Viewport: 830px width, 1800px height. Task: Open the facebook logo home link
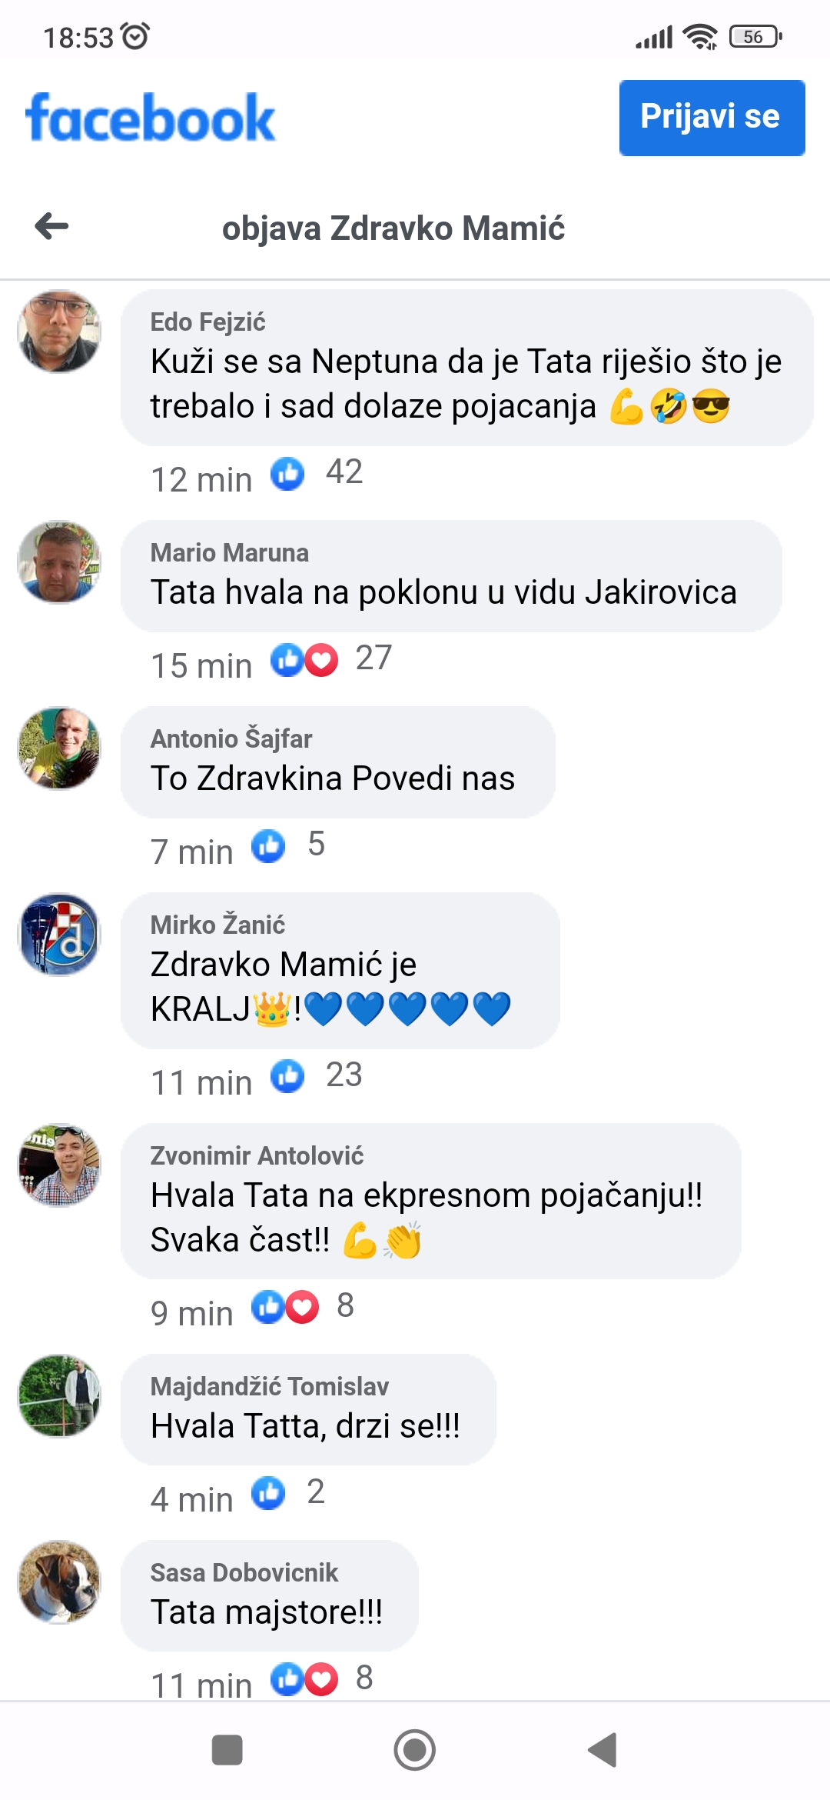[x=151, y=118]
